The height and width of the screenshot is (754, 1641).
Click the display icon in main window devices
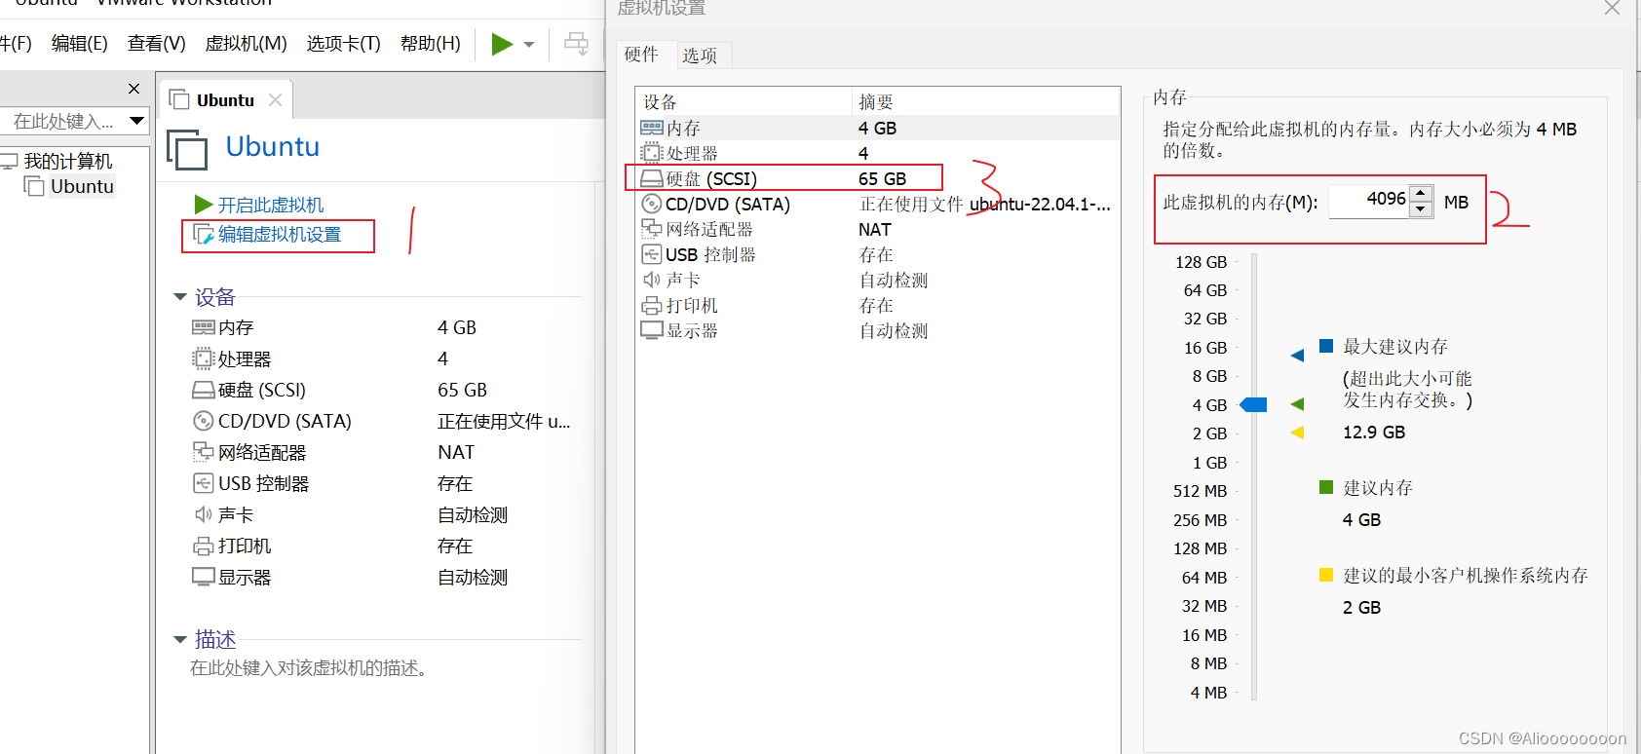pyautogui.click(x=203, y=577)
